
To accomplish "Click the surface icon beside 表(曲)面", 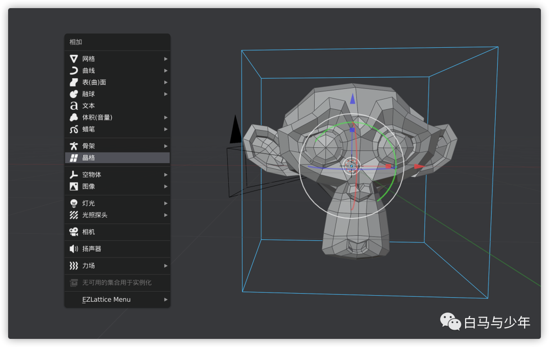I will click(74, 82).
